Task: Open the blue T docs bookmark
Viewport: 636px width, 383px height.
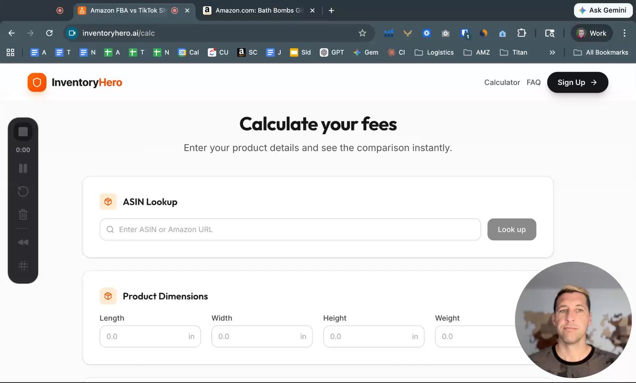Action: click(x=63, y=52)
